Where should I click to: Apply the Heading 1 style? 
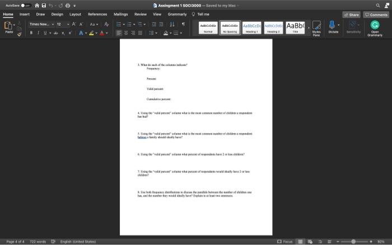(251, 27)
